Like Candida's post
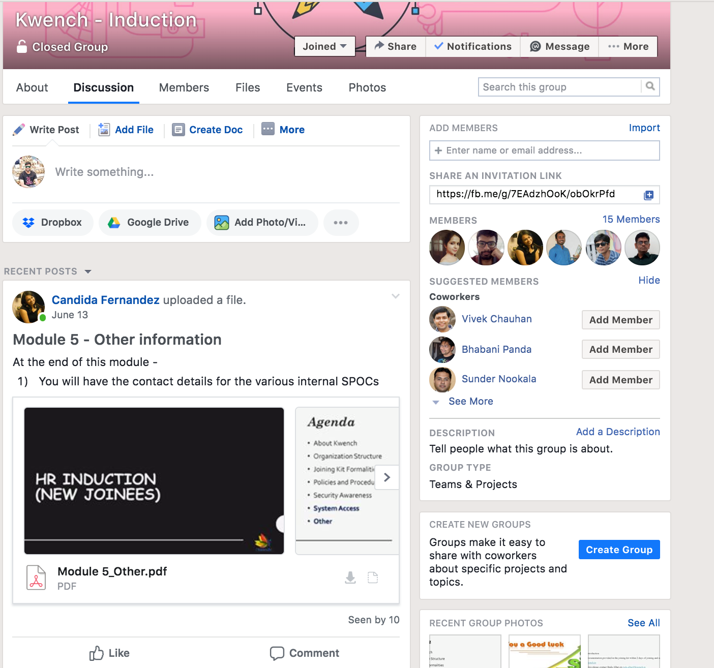Viewport: 714px width, 668px height. tap(109, 653)
